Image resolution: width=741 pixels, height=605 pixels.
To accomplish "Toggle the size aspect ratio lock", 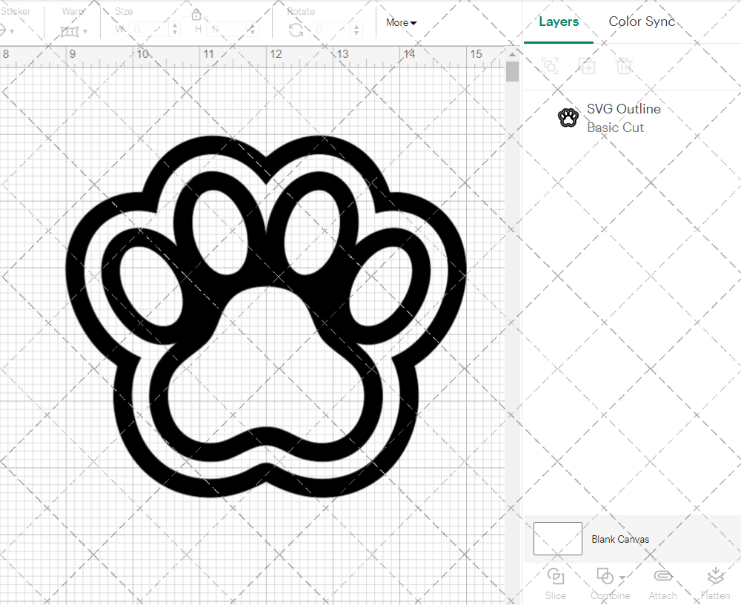I will (196, 14).
